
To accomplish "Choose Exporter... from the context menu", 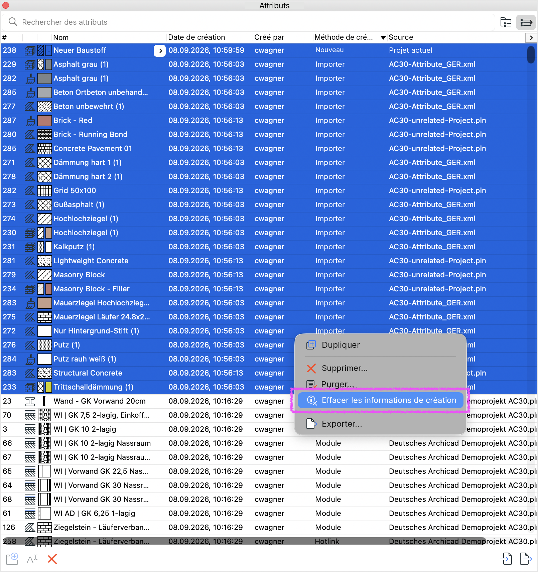I will [380, 424].
